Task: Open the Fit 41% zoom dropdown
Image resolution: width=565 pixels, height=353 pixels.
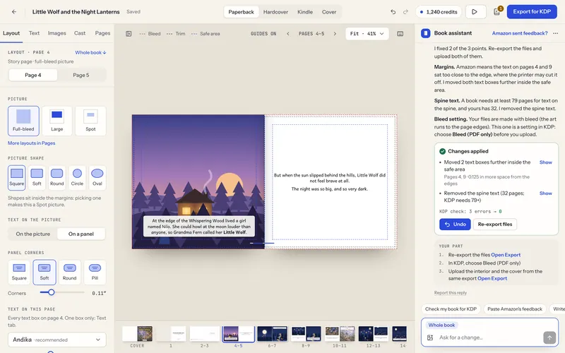Action: point(367,34)
